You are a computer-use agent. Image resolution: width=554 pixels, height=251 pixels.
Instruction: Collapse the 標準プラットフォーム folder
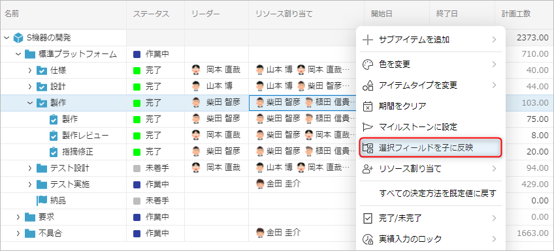[x=18, y=54]
